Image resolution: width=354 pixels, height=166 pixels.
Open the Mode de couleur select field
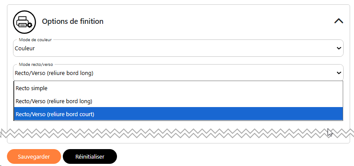(x=178, y=48)
